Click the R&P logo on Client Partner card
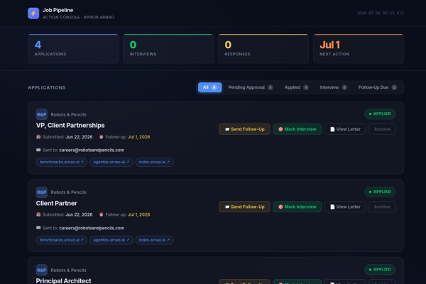426x284 pixels. tap(42, 192)
